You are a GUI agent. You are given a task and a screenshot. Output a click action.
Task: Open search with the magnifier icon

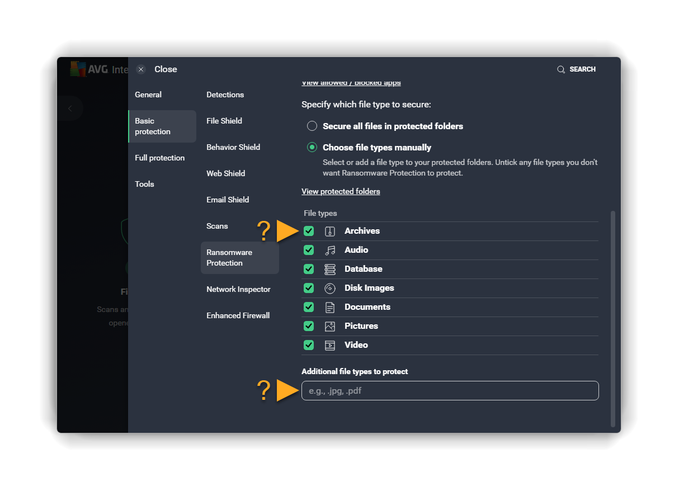pos(561,69)
